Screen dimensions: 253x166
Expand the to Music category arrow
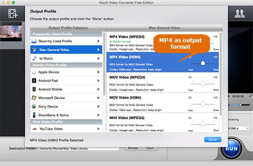pos(98,58)
